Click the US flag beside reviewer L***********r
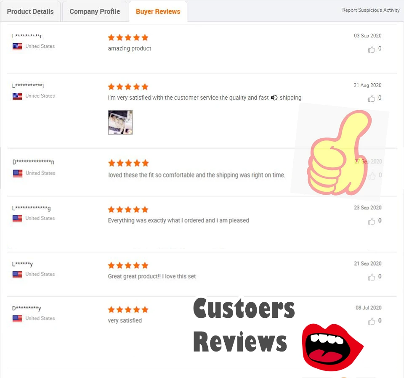 click(x=17, y=47)
